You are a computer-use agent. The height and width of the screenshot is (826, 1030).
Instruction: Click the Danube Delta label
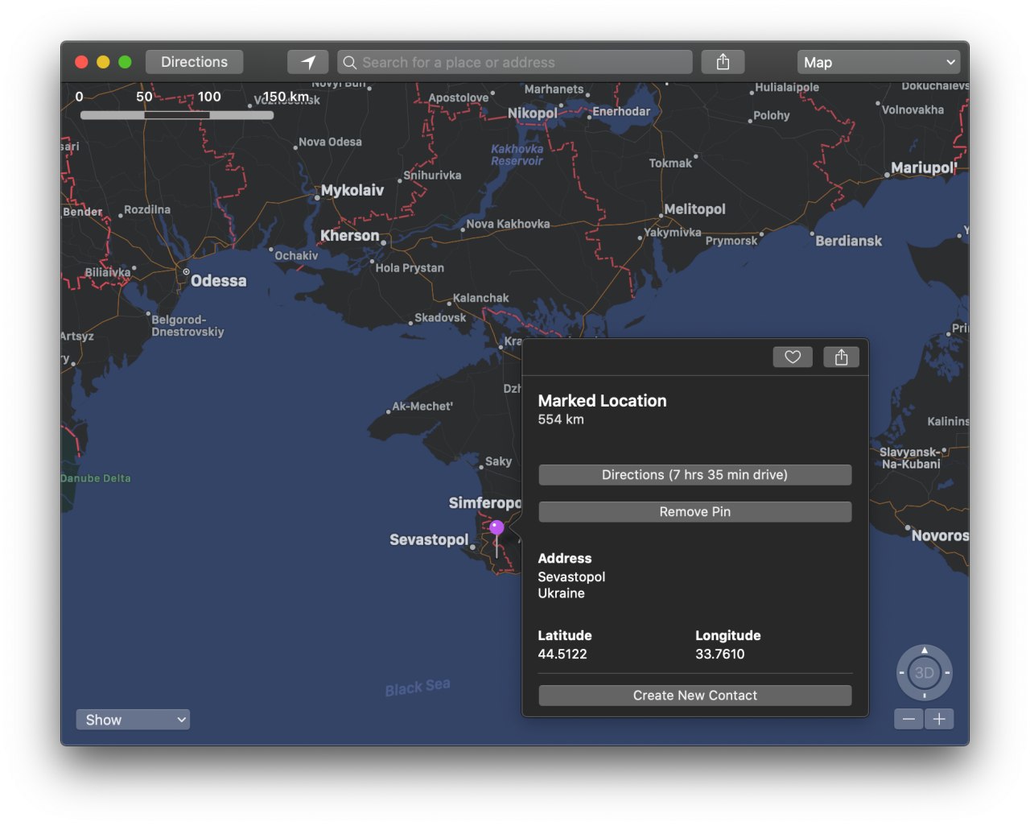click(96, 478)
